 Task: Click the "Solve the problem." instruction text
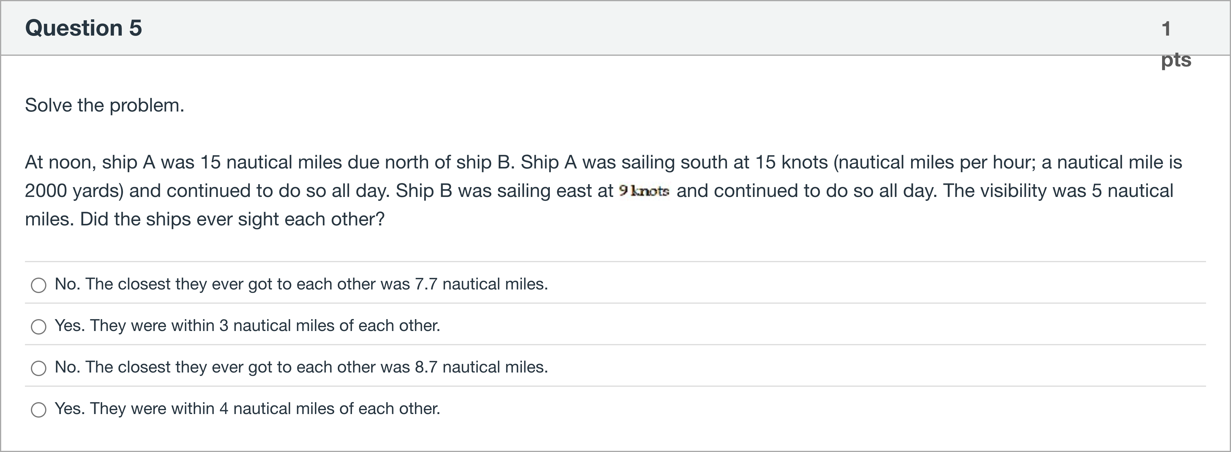coord(104,105)
